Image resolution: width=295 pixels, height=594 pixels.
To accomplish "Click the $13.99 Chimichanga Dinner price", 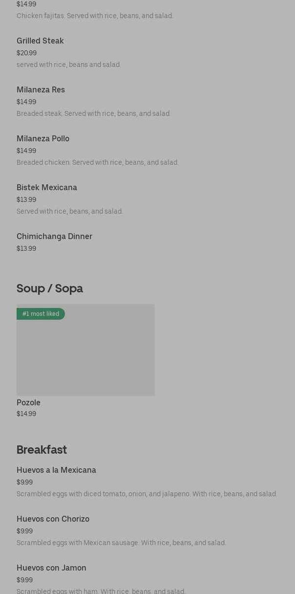I will click(x=26, y=249).
